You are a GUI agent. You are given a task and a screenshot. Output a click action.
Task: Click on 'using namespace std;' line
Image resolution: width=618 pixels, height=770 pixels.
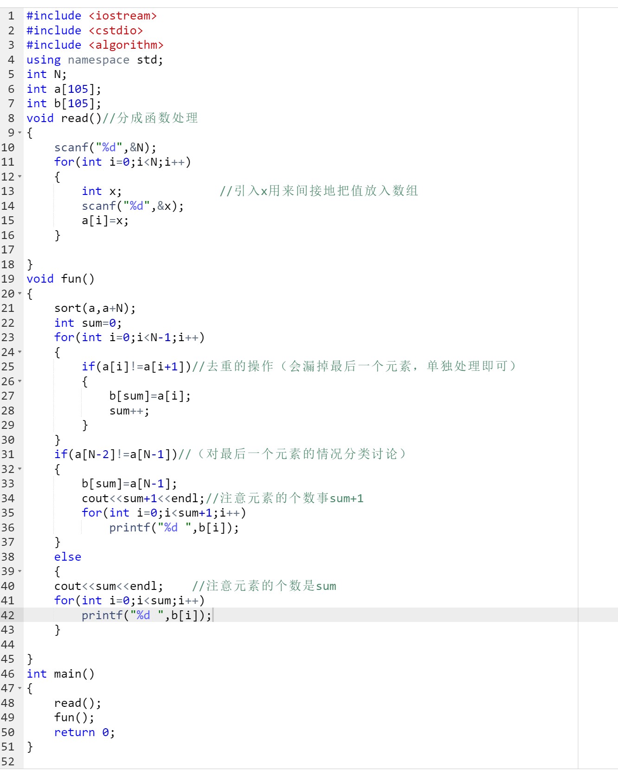(x=95, y=60)
